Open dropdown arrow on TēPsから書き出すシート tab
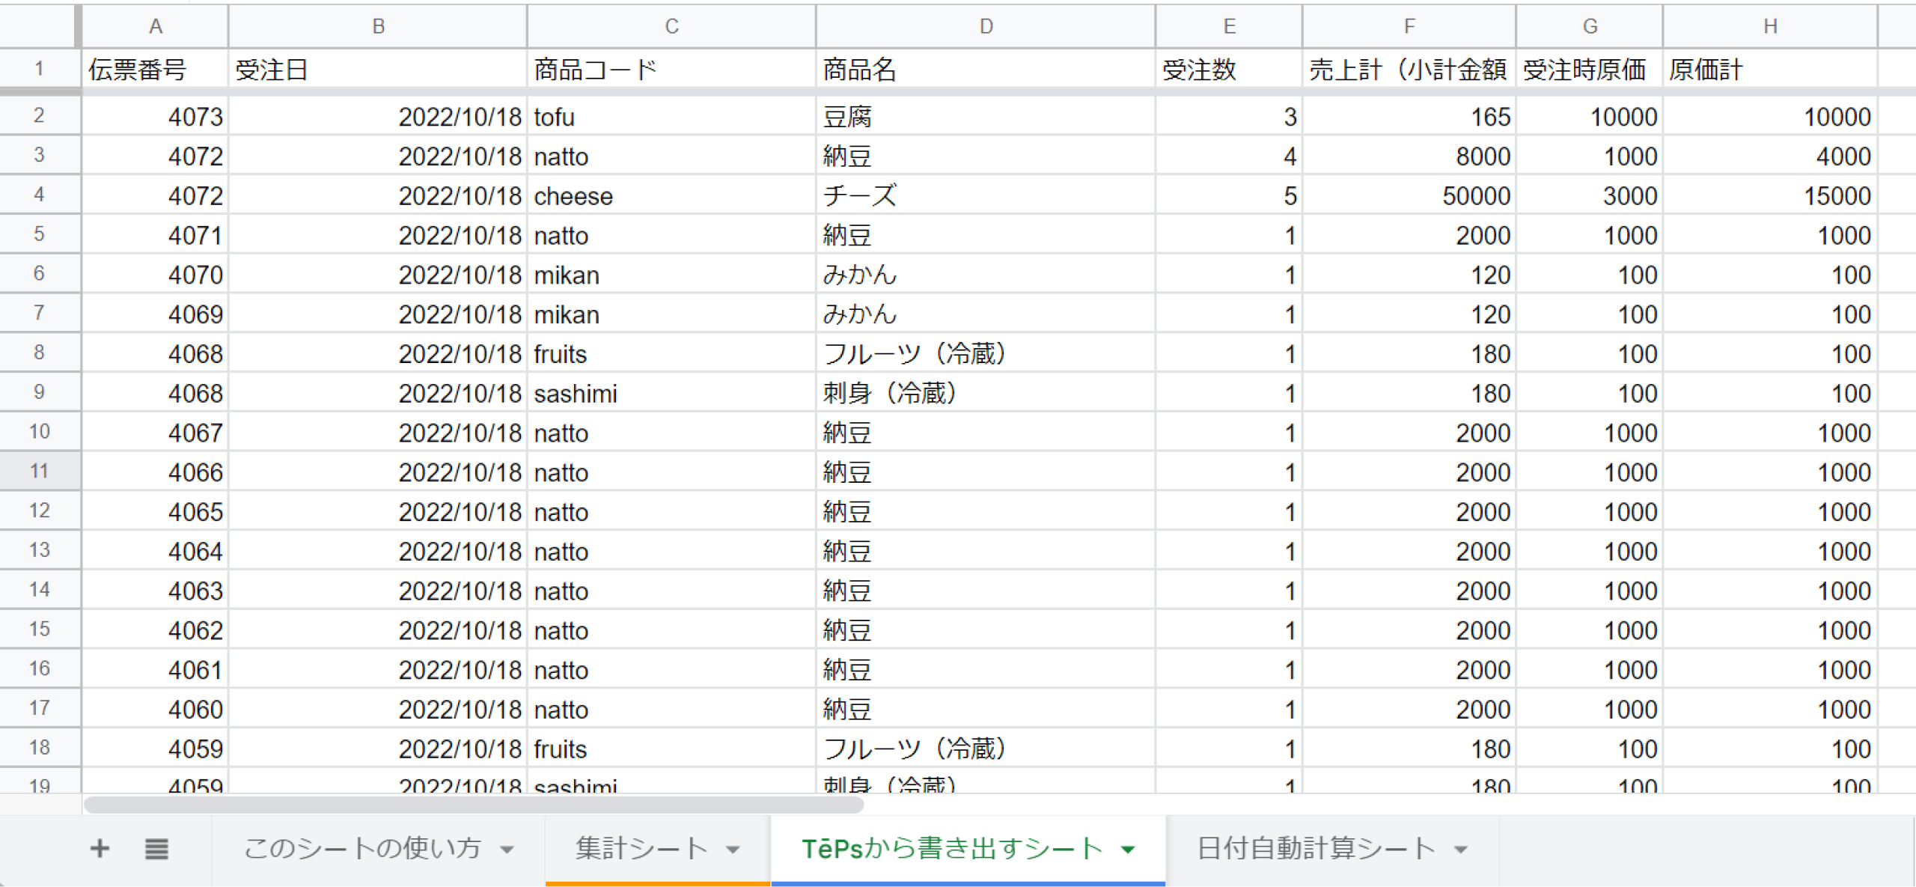 point(1128,850)
